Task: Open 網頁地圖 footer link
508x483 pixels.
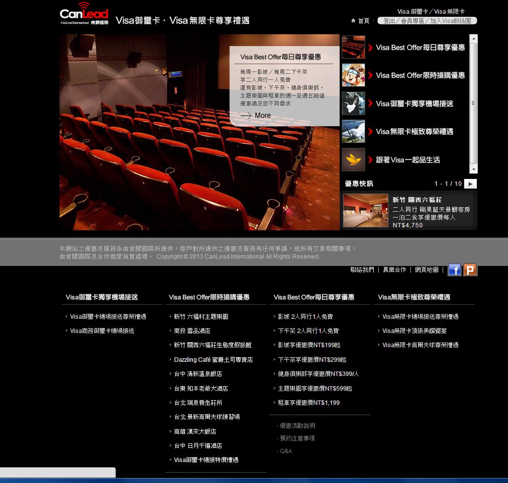Action: point(427,270)
